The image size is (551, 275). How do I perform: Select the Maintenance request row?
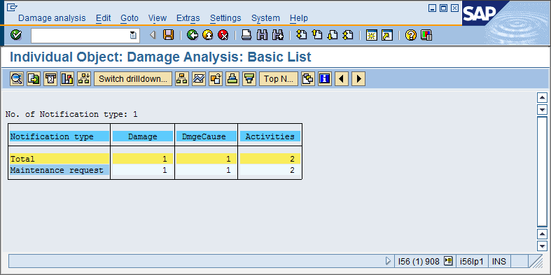155,170
